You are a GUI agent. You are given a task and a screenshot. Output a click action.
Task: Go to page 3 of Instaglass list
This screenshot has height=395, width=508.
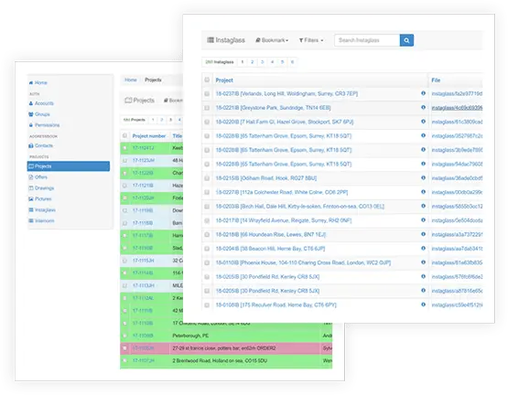tap(262, 62)
